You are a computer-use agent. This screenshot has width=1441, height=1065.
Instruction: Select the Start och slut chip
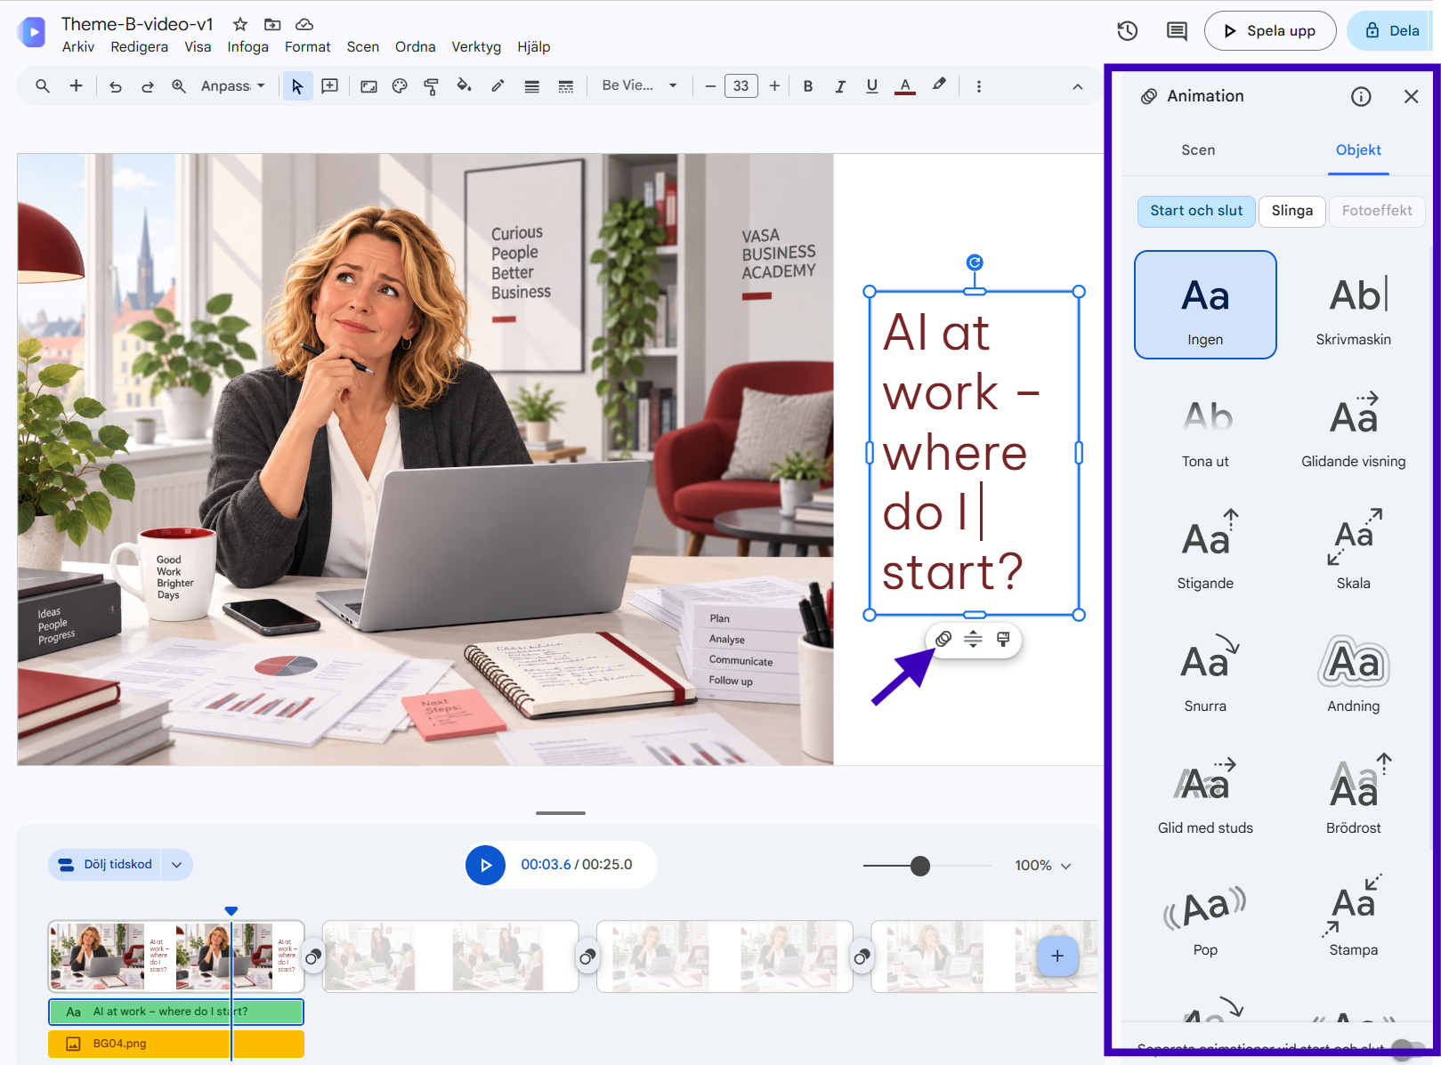pos(1196,211)
